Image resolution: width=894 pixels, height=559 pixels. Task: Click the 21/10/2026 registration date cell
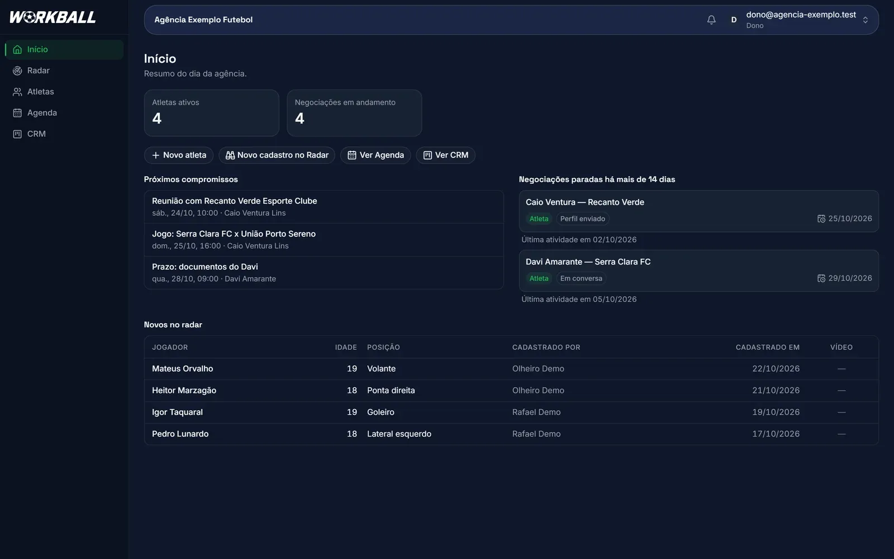(776, 391)
